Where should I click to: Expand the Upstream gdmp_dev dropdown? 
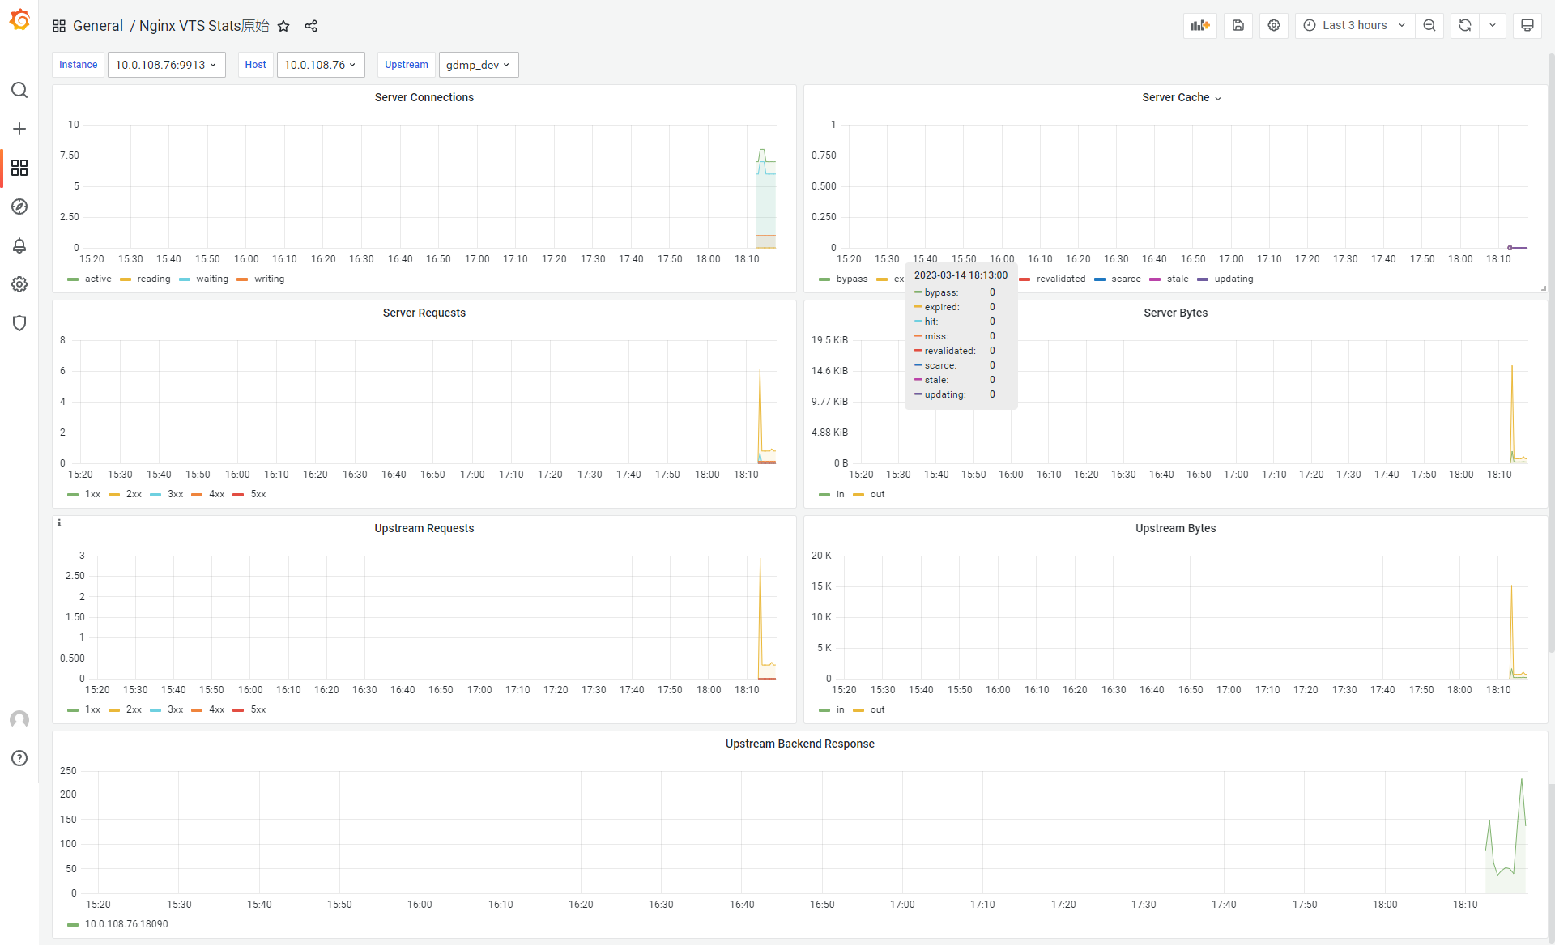point(478,65)
